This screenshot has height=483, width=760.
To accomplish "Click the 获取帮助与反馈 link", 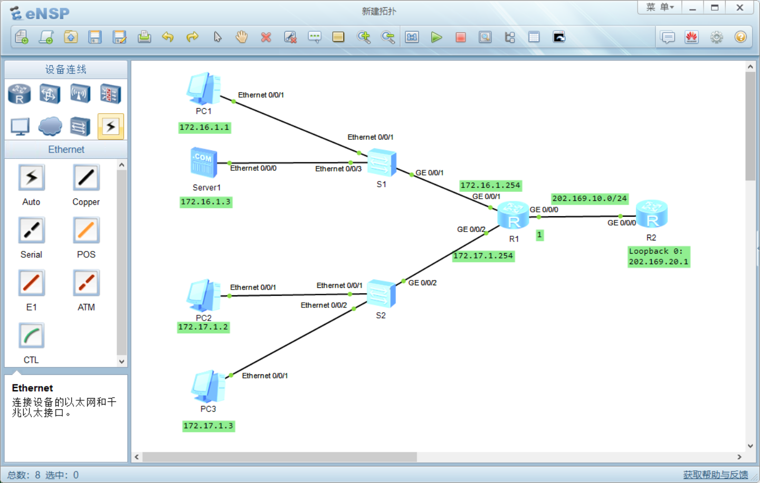I will pos(716,475).
